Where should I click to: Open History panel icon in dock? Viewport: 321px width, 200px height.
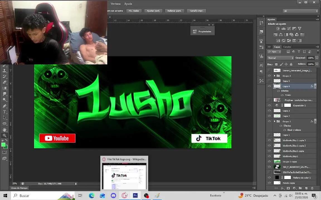click(x=261, y=23)
